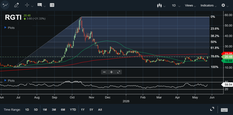The height and width of the screenshot is (115, 233).
Task: Click the light green 20.48 price label
Action: [x=227, y=57]
